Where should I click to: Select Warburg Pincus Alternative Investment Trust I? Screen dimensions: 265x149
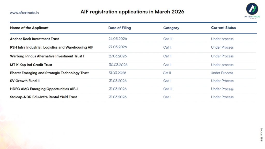point(47,56)
